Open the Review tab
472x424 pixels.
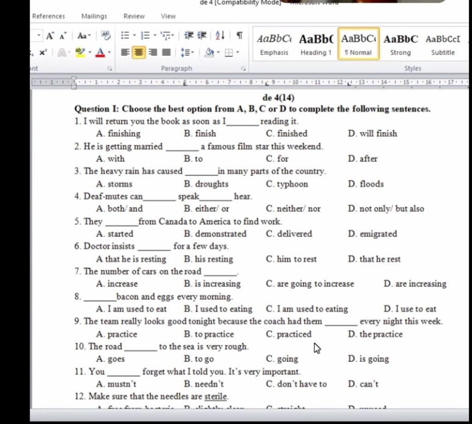(134, 16)
